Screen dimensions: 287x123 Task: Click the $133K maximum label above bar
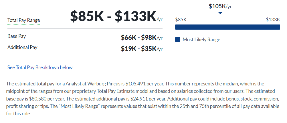click(273, 20)
